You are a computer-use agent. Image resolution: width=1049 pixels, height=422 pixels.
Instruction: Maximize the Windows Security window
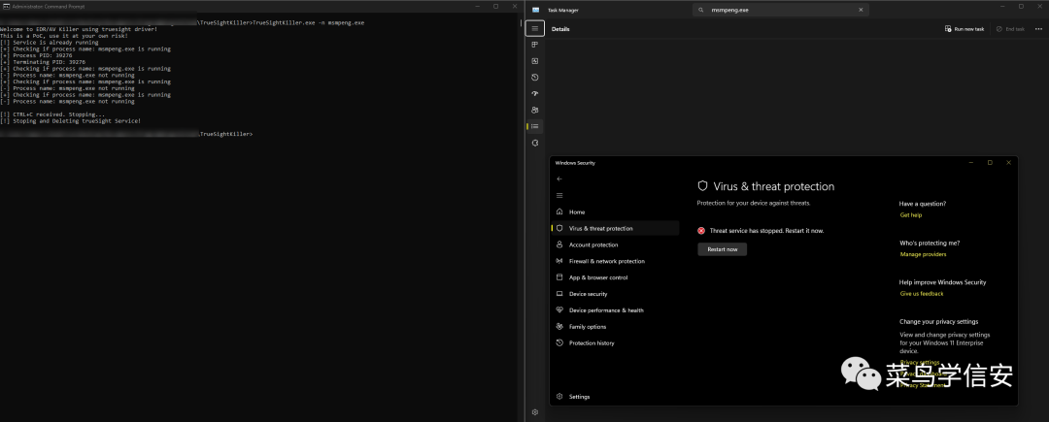(x=990, y=162)
